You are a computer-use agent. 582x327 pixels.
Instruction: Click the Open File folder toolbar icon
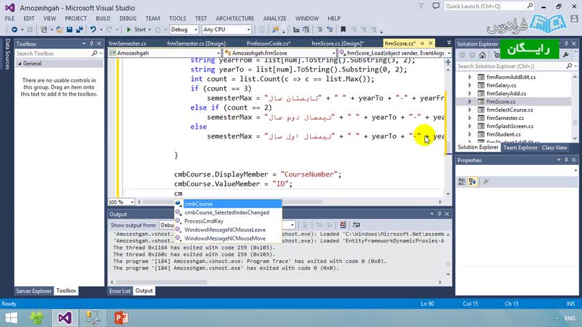pyautogui.click(x=59, y=29)
